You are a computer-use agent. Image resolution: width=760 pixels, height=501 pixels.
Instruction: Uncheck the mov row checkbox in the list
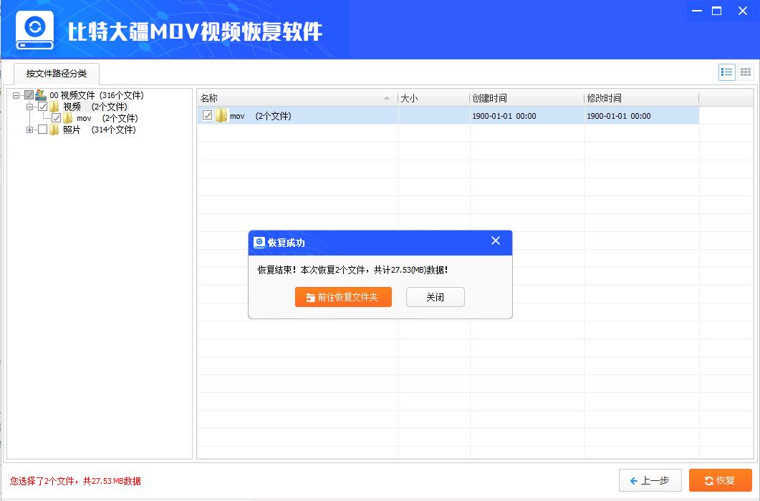click(208, 115)
